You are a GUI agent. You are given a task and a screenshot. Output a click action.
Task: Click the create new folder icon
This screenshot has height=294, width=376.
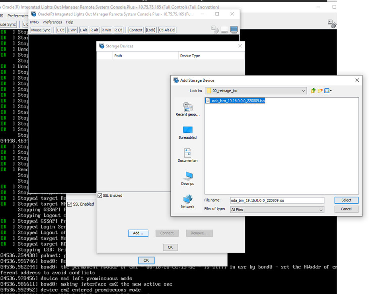click(320, 91)
